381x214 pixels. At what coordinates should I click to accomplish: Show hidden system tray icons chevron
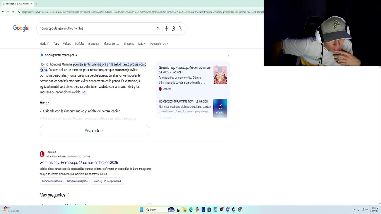(x=354, y=210)
